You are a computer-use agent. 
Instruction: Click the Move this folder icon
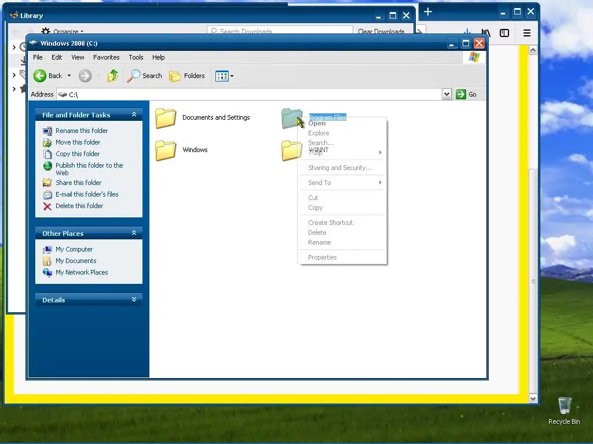coord(47,143)
